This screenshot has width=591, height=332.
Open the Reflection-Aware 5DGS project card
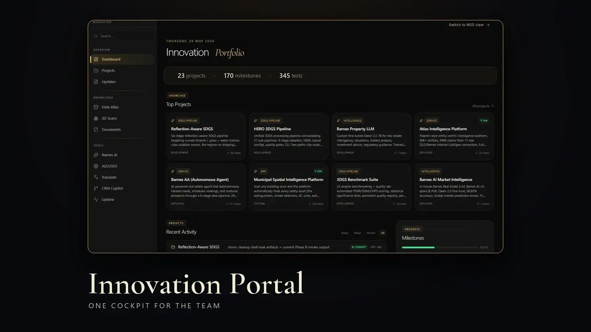(x=206, y=136)
